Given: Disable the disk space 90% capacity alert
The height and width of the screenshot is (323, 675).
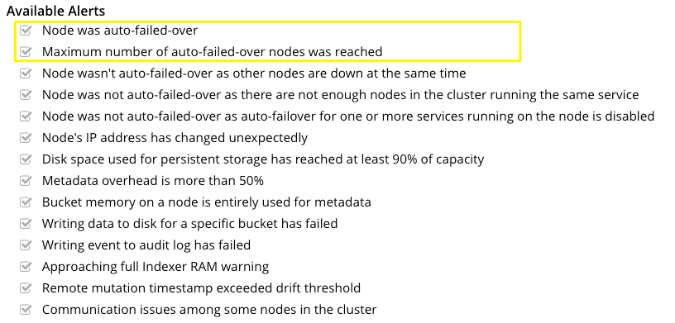Looking at the screenshot, I should tap(26, 159).
